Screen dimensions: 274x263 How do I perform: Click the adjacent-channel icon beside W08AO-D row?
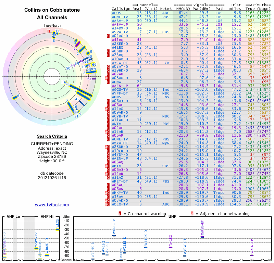[106, 78]
